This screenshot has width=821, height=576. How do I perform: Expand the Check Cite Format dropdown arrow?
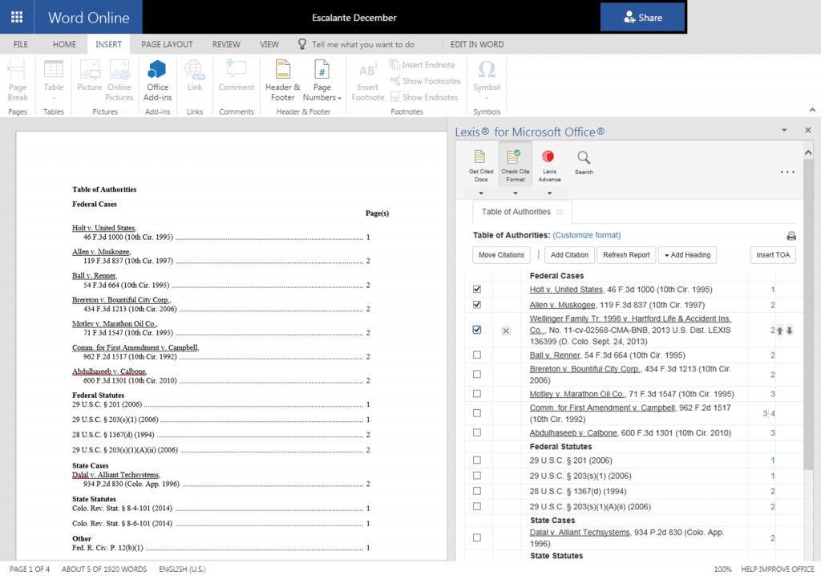click(x=516, y=193)
